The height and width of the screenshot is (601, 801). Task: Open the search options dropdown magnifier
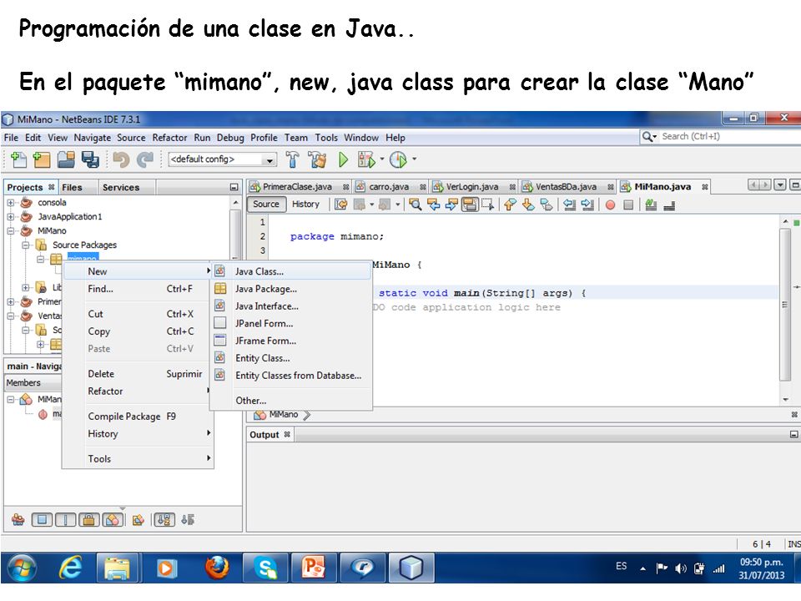649,136
